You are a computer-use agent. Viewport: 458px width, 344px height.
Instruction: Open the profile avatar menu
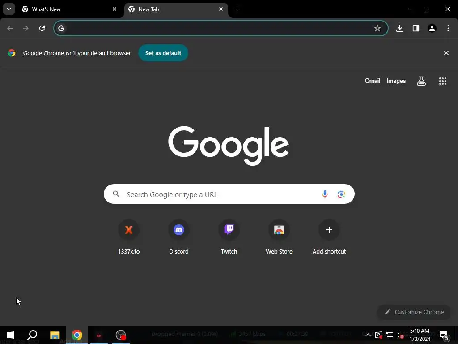[x=432, y=28]
